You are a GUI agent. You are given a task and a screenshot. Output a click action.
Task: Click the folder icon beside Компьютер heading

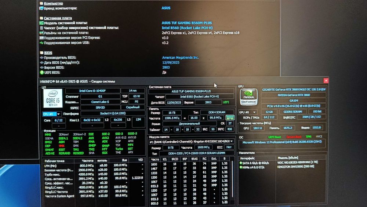click(41, 3)
